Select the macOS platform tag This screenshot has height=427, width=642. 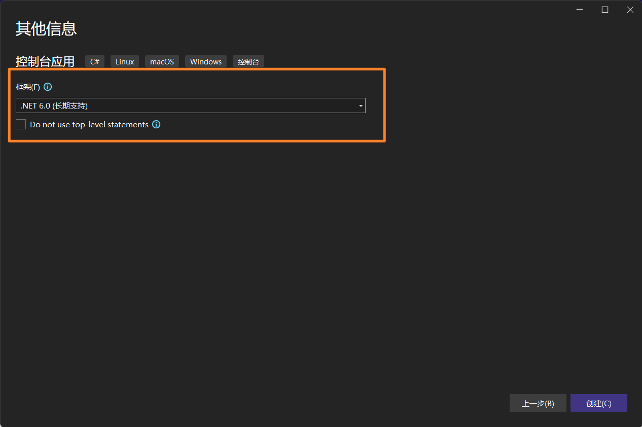coord(162,61)
